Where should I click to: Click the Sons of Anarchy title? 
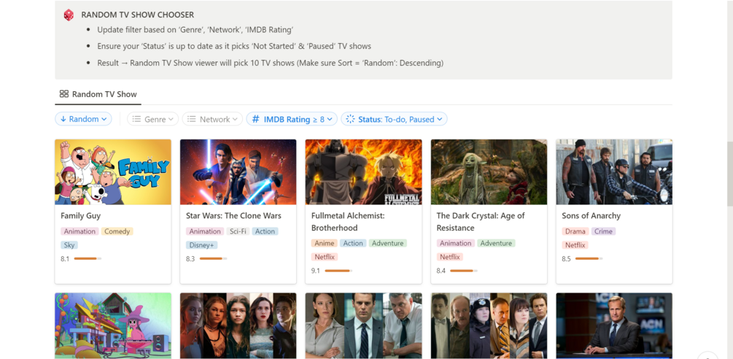click(592, 216)
